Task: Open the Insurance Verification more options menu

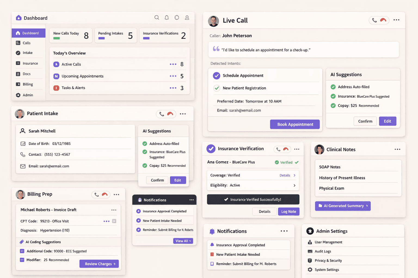Action: point(297,149)
